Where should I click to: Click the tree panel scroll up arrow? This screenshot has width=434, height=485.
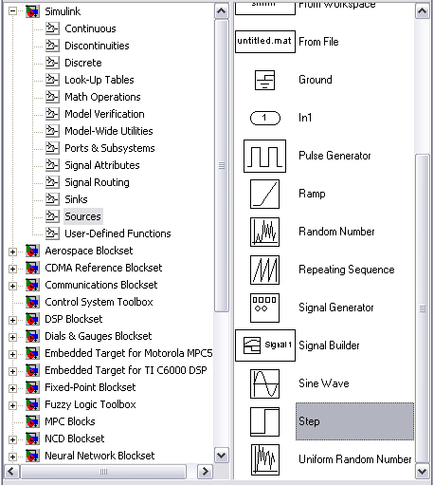(222, 11)
